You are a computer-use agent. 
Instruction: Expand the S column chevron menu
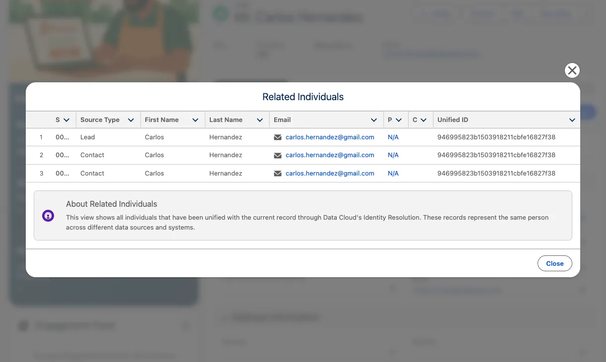click(66, 120)
